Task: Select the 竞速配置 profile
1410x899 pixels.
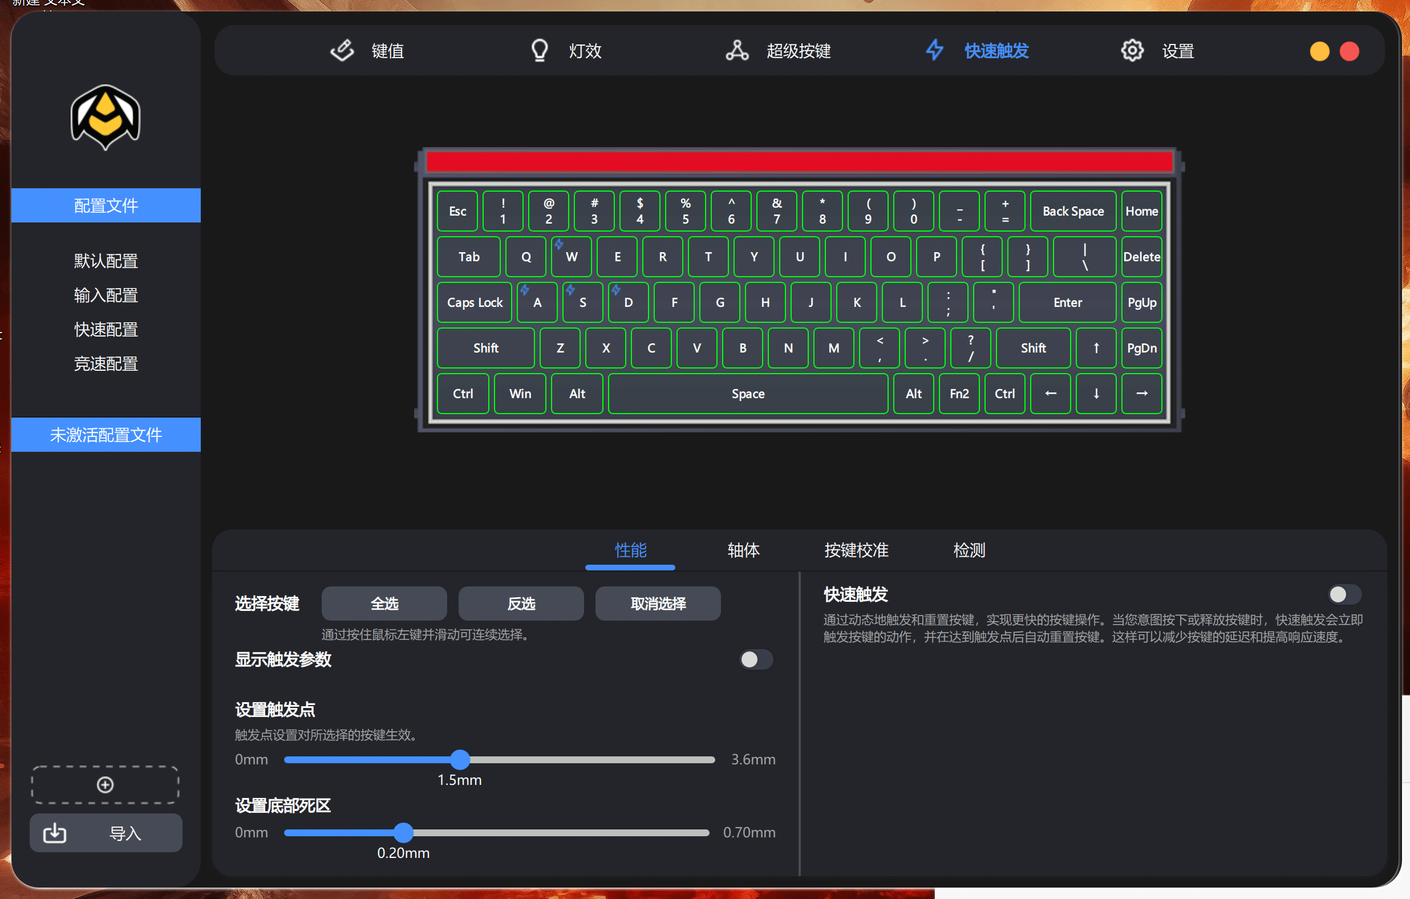Action: [106, 364]
